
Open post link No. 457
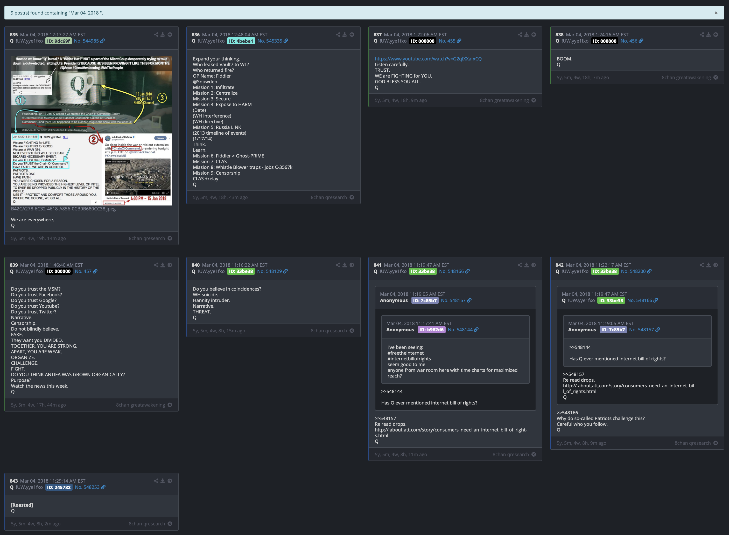click(x=86, y=271)
